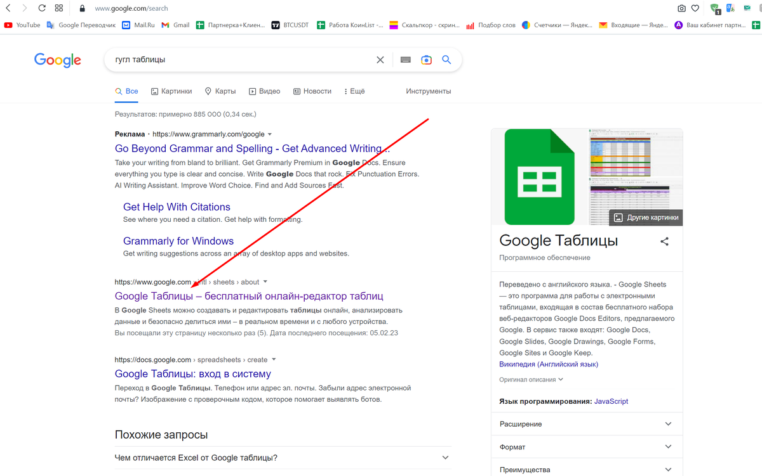Expand the Формат section
Screen dimensions: 762x476
[587, 447]
